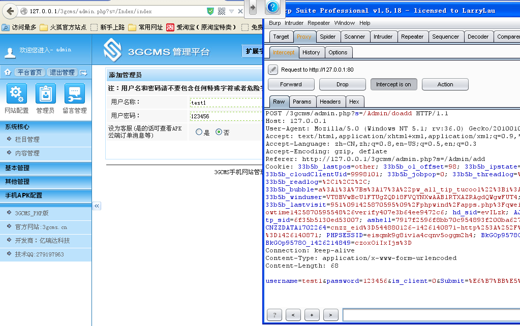Screen dimensions: 520x326
Task: Click the home house icon in sidebar
Action: tap(8, 72)
